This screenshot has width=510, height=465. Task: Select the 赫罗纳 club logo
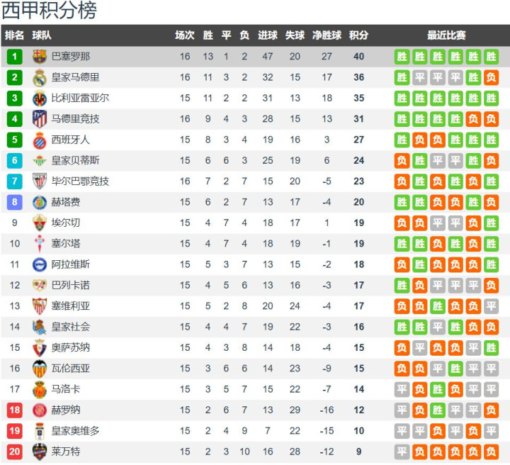pyautogui.click(x=40, y=410)
